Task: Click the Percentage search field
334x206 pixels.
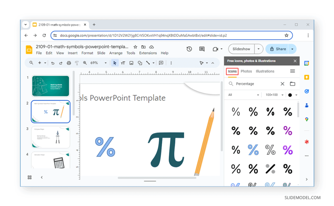Action: coord(257,84)
